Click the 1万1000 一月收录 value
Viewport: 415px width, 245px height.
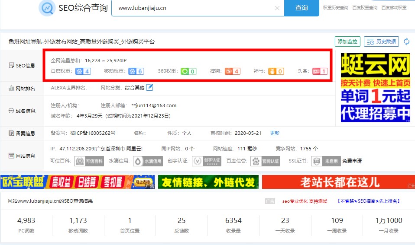pos(389,220)
